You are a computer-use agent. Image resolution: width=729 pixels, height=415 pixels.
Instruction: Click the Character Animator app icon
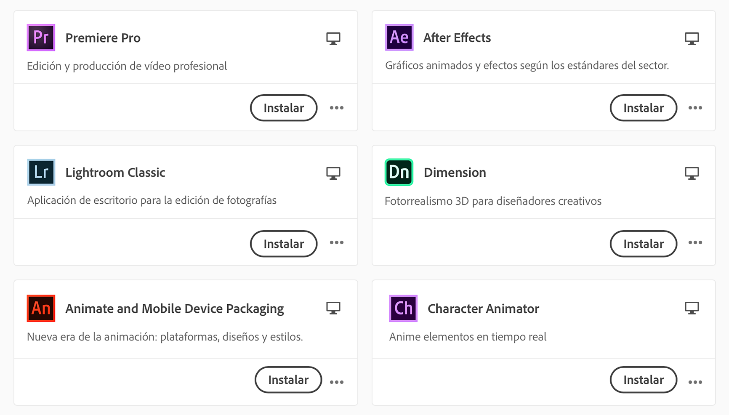pyautogui.click(x=403, y=308)
